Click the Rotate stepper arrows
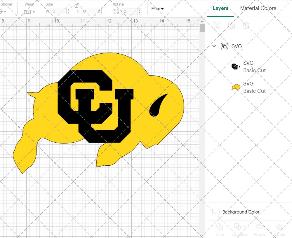Viewport: 292px width, 238px height. point(140,11)
